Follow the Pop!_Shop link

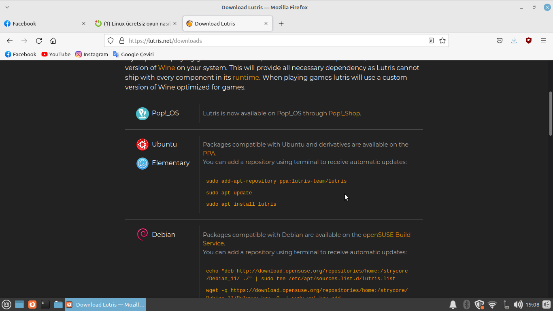[x=344, y=113]
